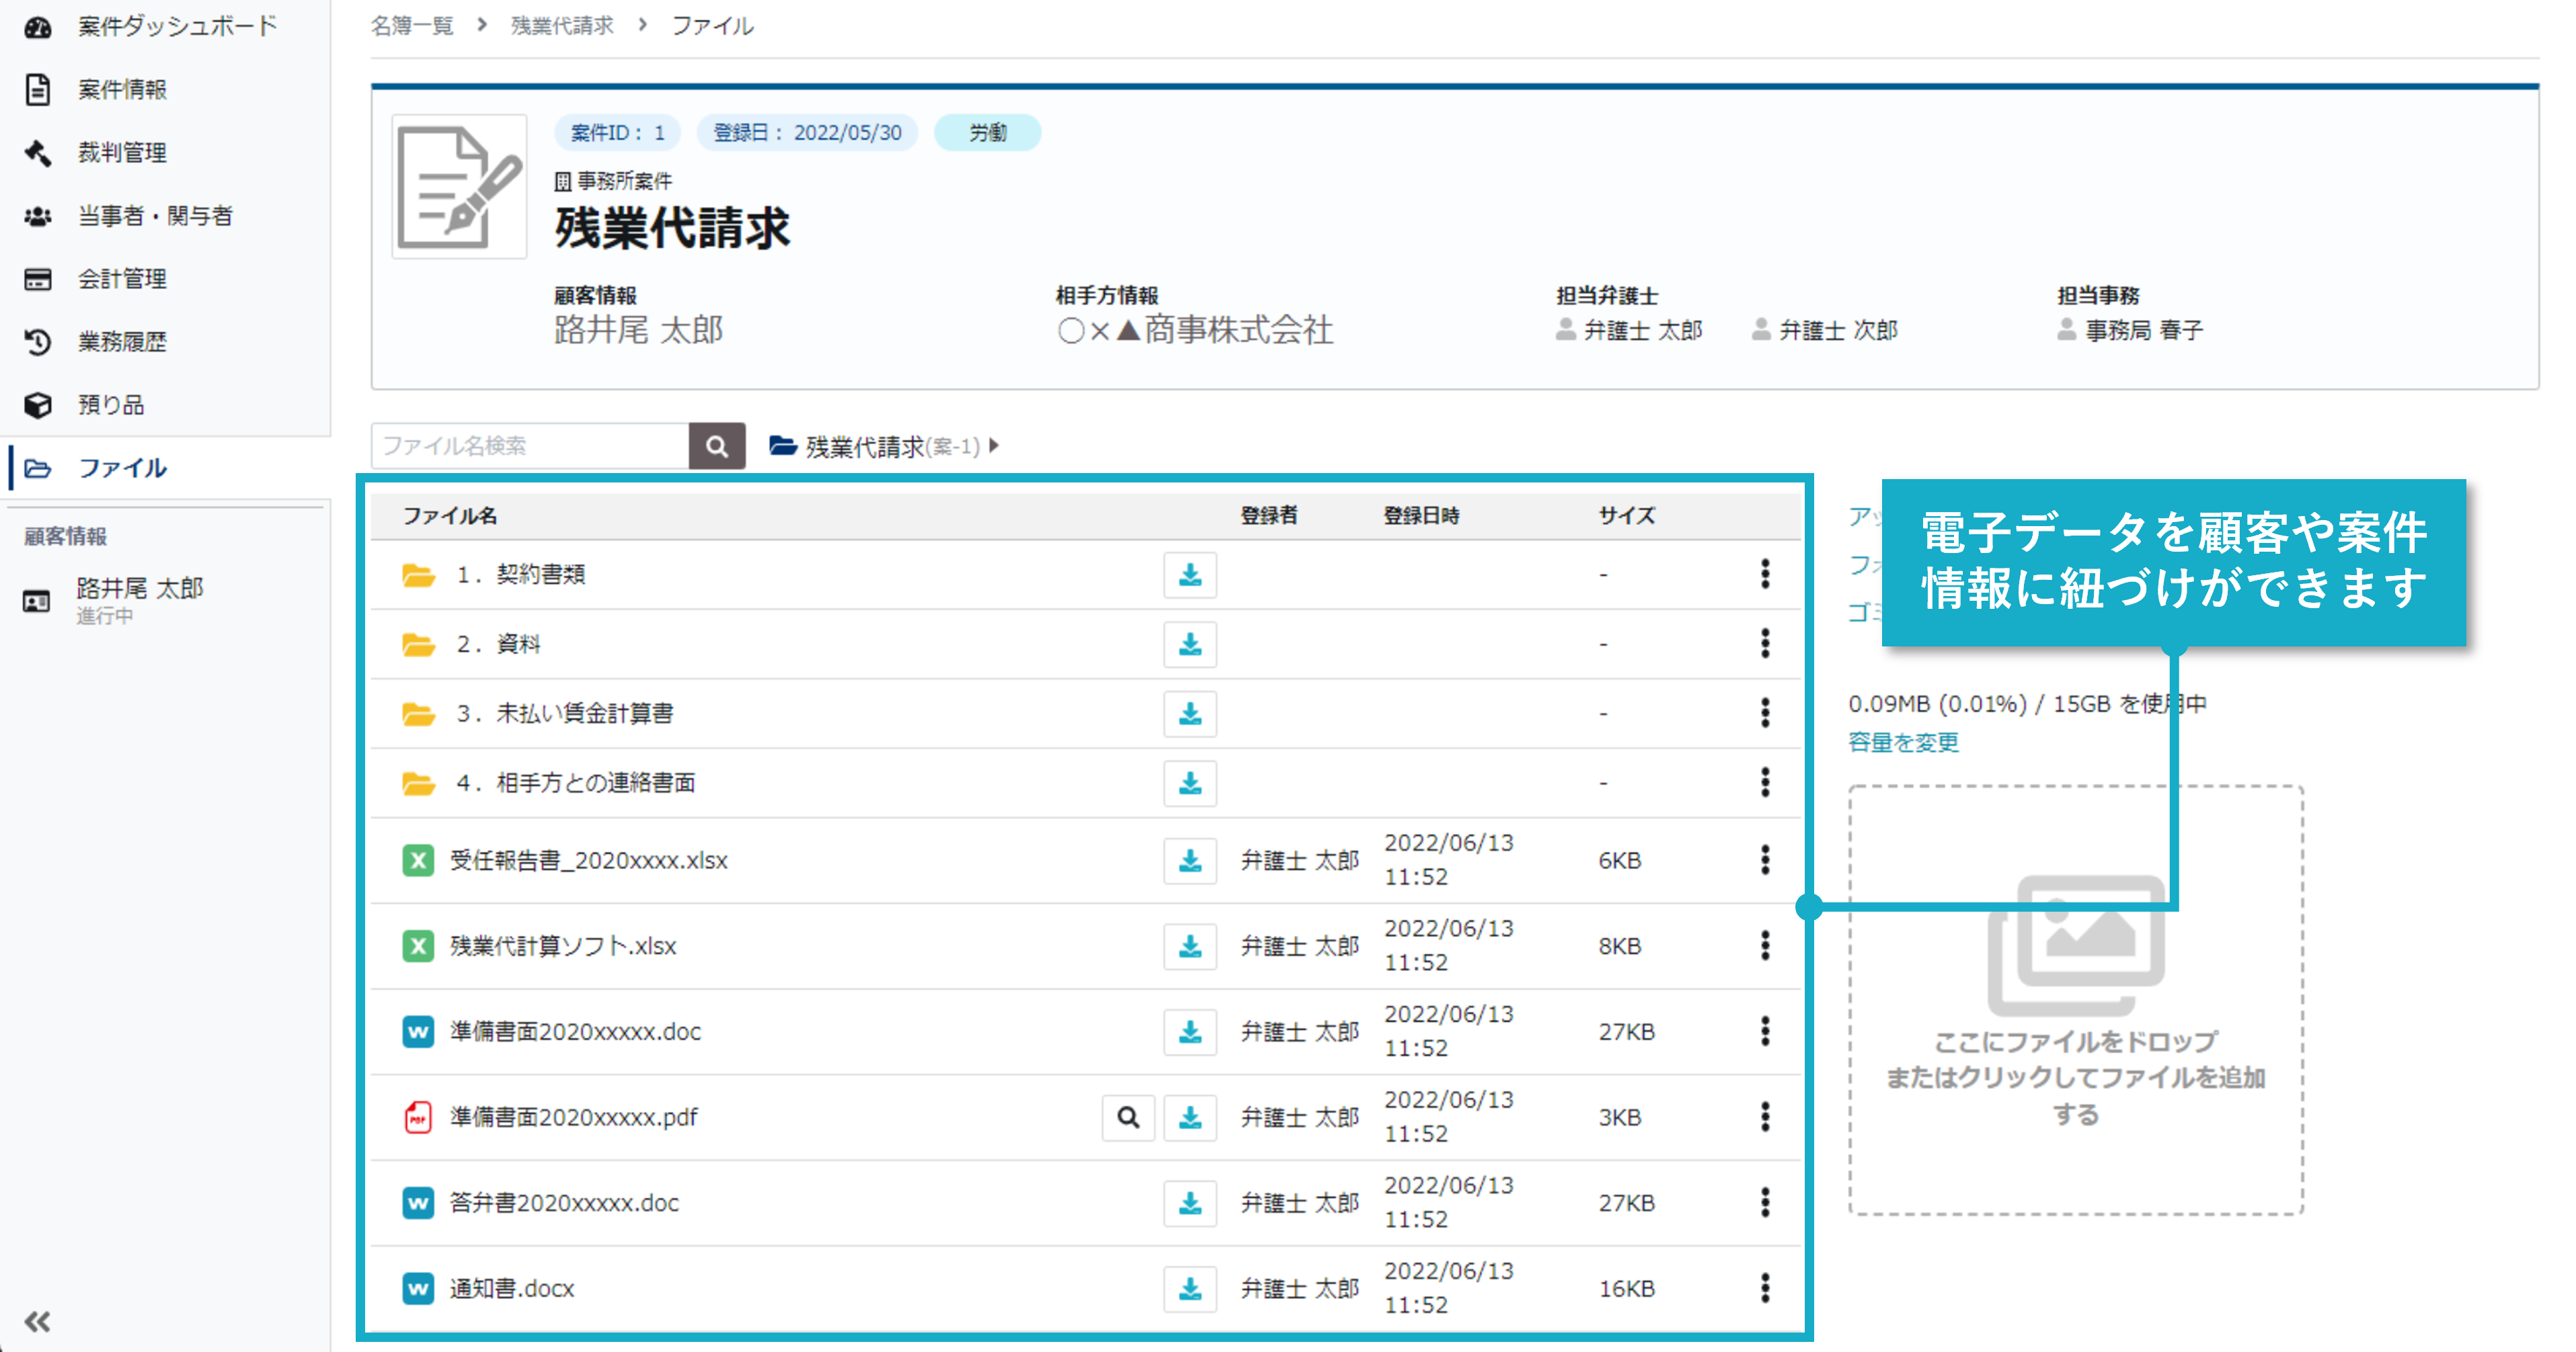Download the 4.相手方との連絡書面 folder

pos(1190,784)
